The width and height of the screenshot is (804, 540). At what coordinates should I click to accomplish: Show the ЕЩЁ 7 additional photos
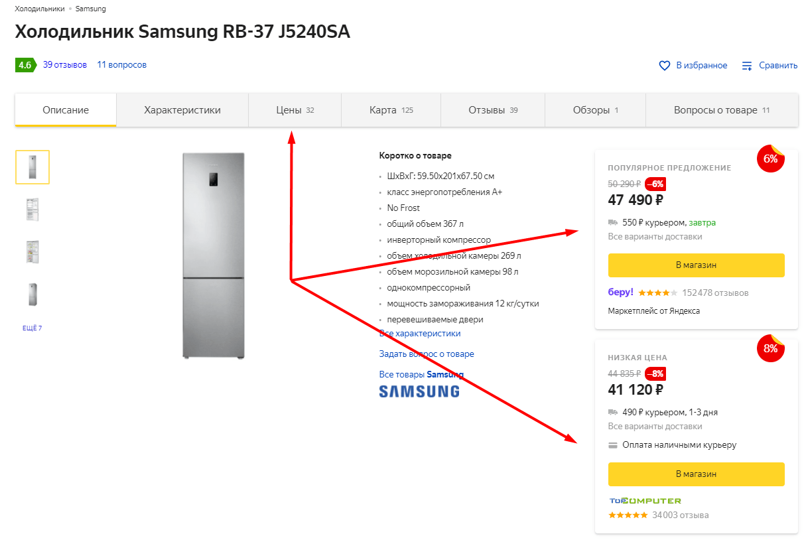click(x=32, y=328)
